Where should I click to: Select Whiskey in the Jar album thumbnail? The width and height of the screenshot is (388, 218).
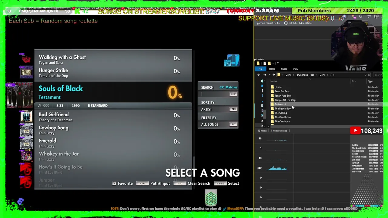pos(26,156)
